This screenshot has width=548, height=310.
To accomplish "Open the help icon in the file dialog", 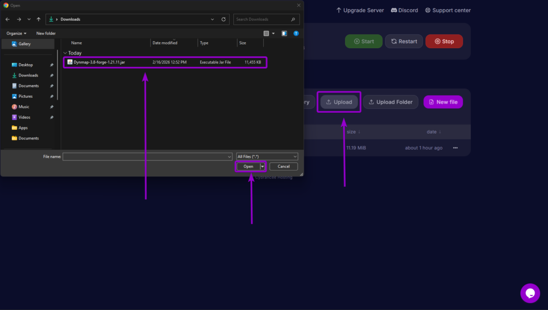I will point(296,33).
